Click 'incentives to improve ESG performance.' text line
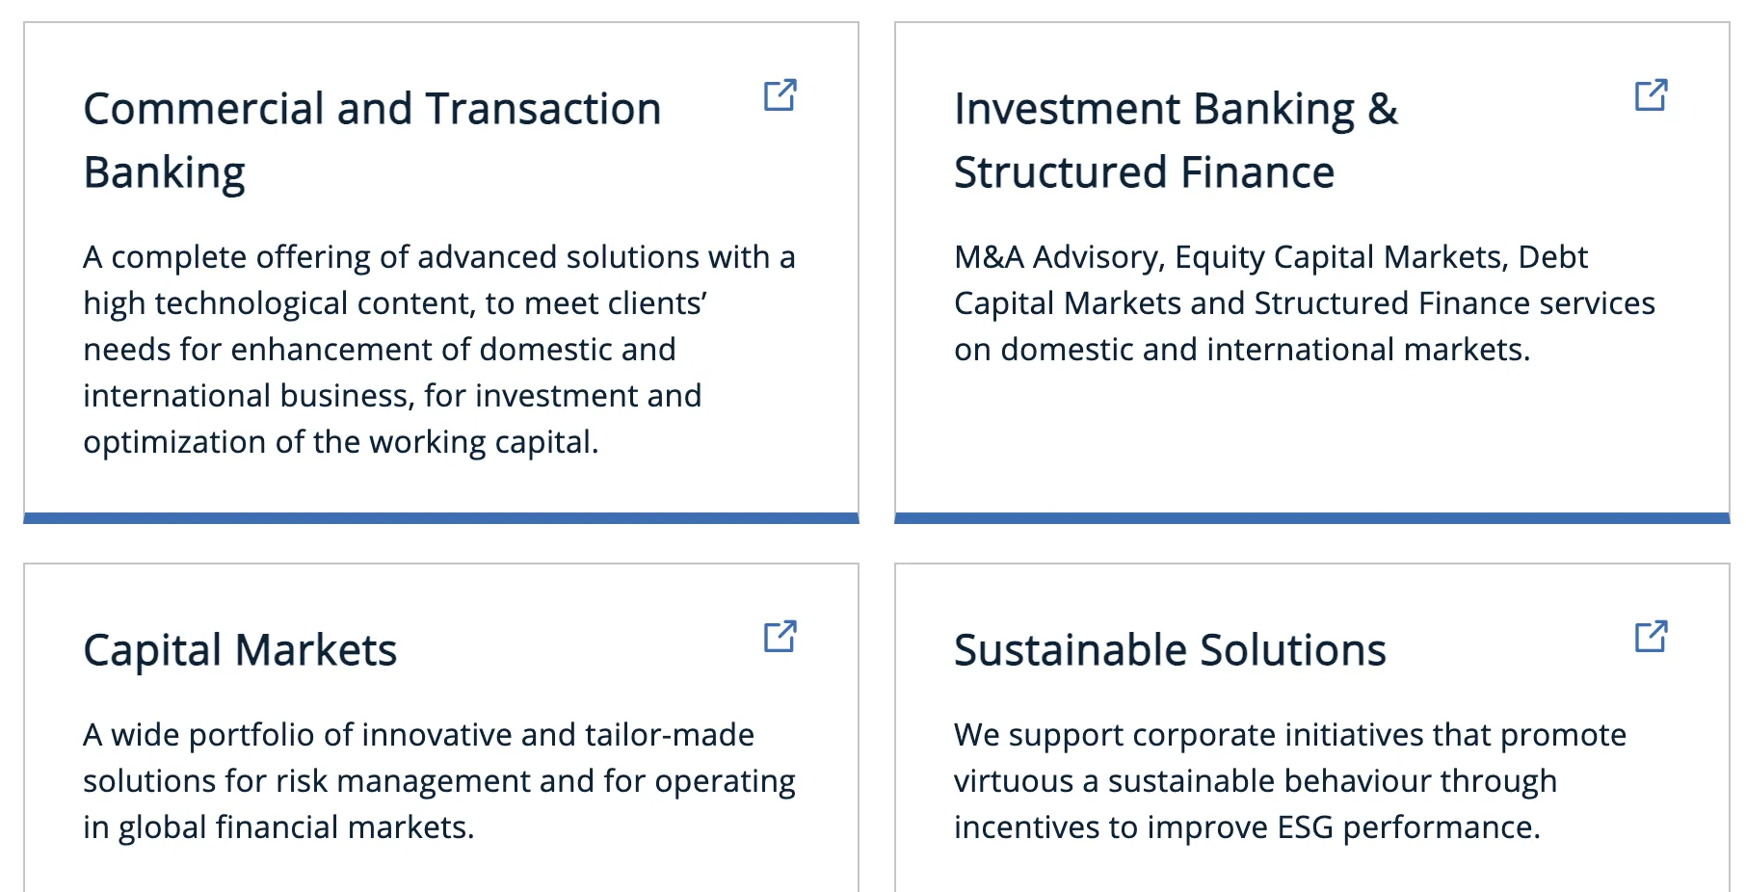 click(1248, 827)
